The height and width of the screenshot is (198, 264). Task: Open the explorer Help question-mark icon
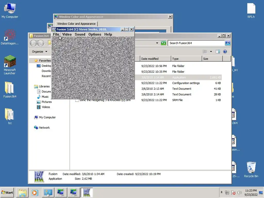click(x=225, y=52)
